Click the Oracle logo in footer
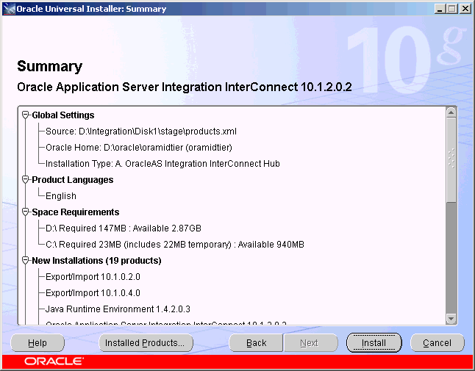Viewport: 475px width, 371px height. (54, 361)
